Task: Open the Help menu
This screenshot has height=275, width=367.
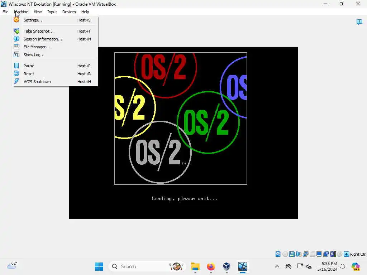Action: pos(85,12)
